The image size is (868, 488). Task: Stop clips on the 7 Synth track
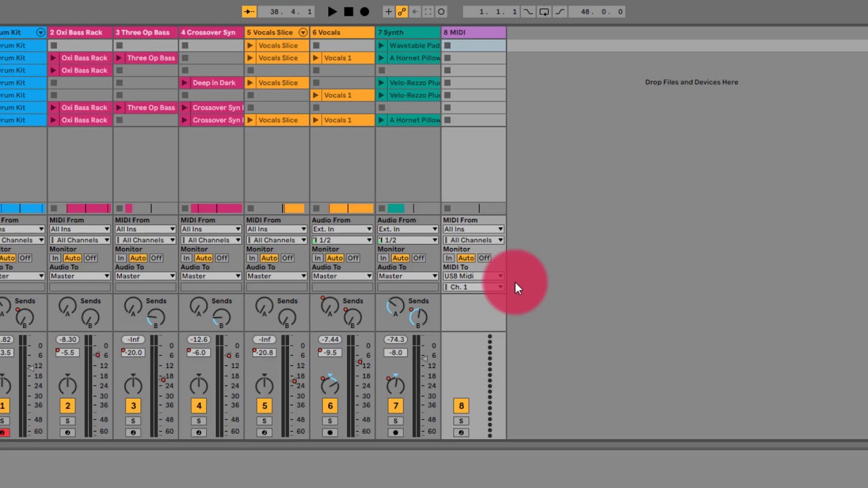(382, 209)
